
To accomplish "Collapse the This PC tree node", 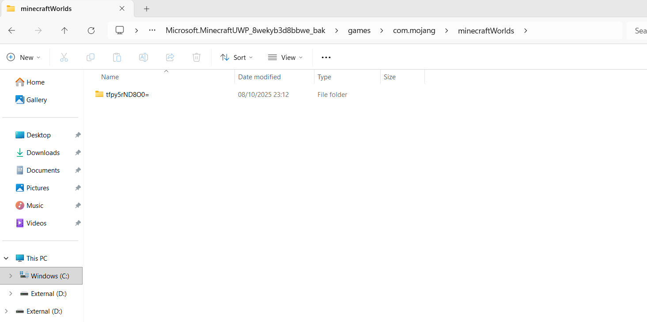I will (x=6, y=258).
